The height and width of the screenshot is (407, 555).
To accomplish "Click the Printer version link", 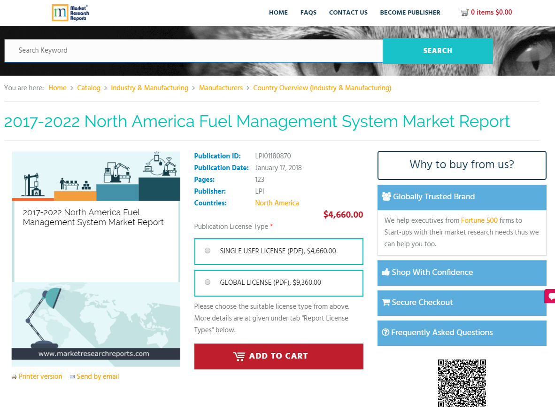I will pyautogui.click(x=40, y=376).
